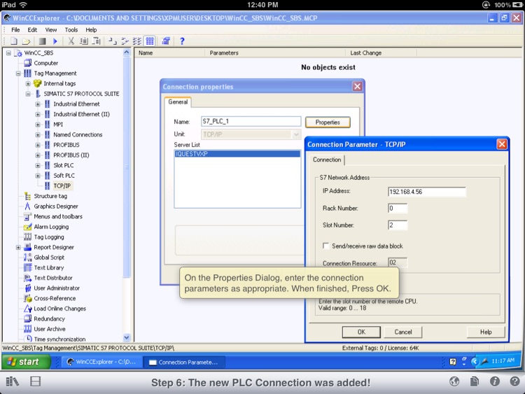Enable Send/receive raw data block checkbox
Screen dimensions: 525x394
click(326, 246)
